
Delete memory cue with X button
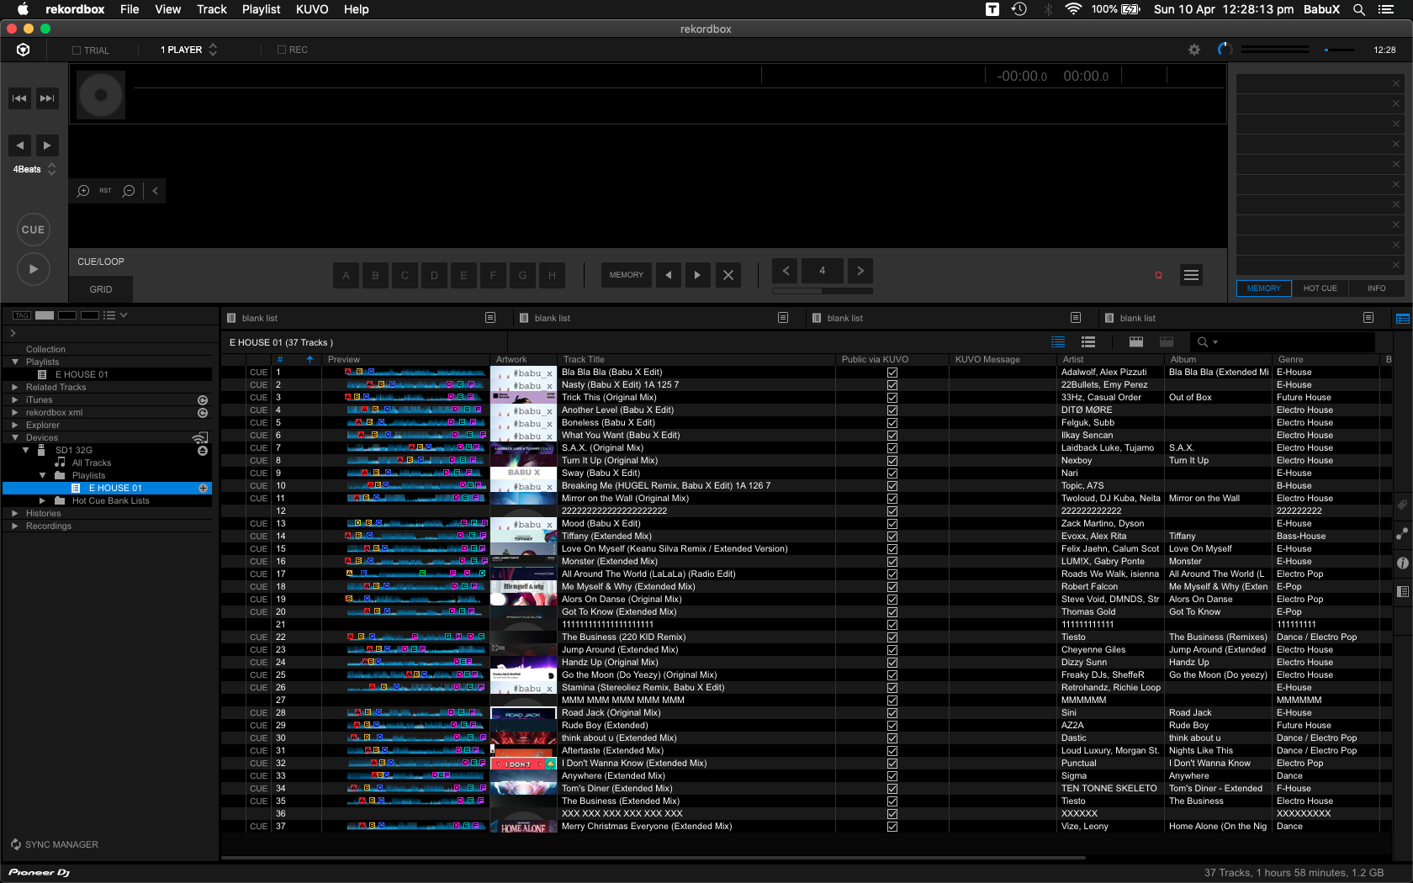click(728, 275)
